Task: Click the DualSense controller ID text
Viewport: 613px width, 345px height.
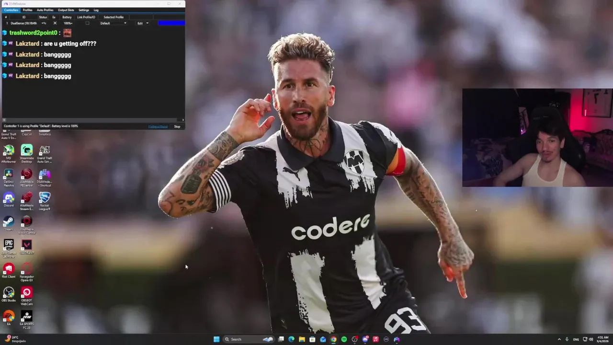Action: point(23,23)
